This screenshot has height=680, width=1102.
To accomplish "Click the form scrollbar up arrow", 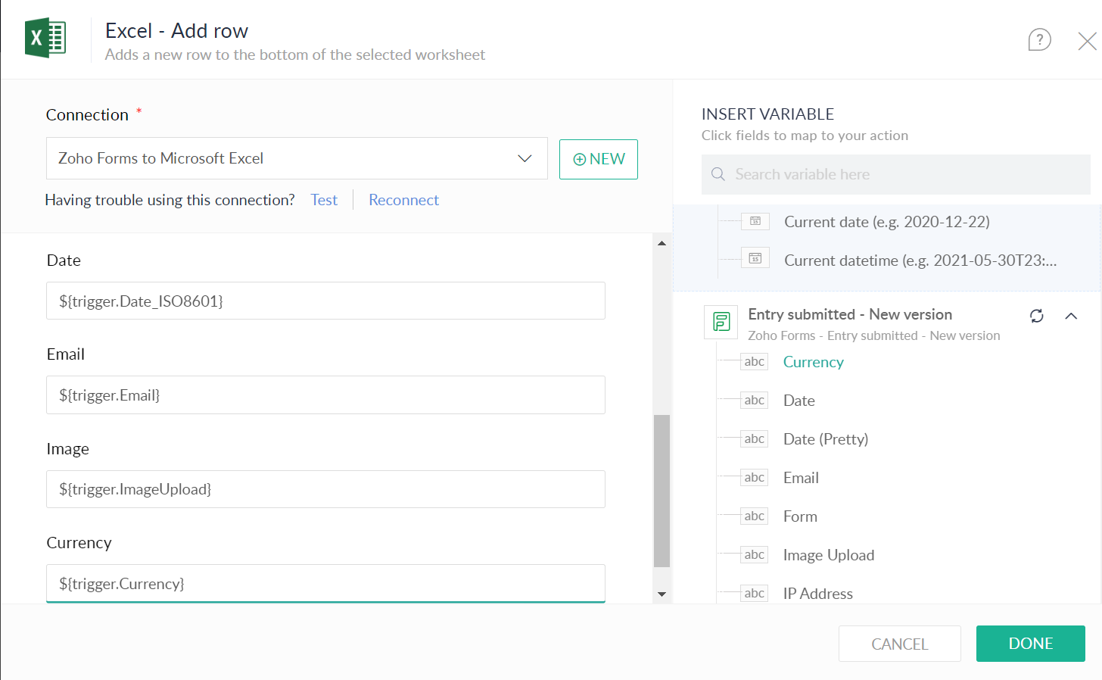I will pos(662,243).
